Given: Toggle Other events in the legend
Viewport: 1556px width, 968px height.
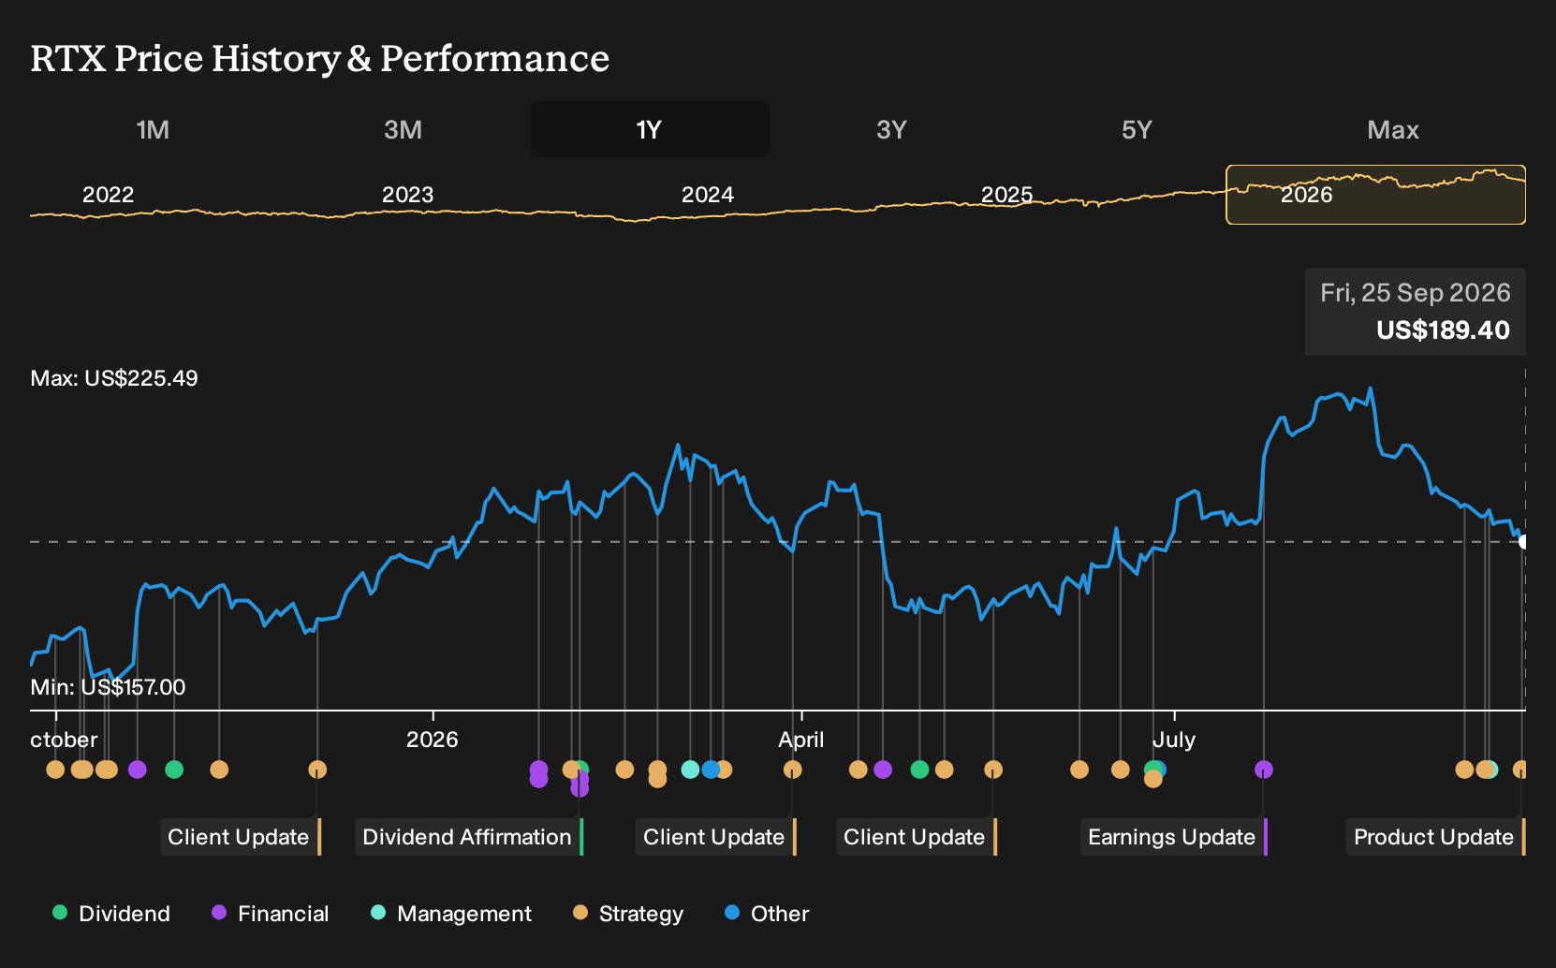Looking at the screenshot, I should (x=767, y=914).
